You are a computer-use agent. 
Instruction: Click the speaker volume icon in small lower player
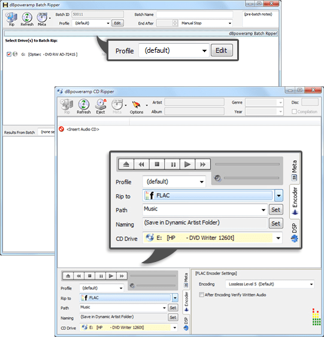(x=132, y=285)
